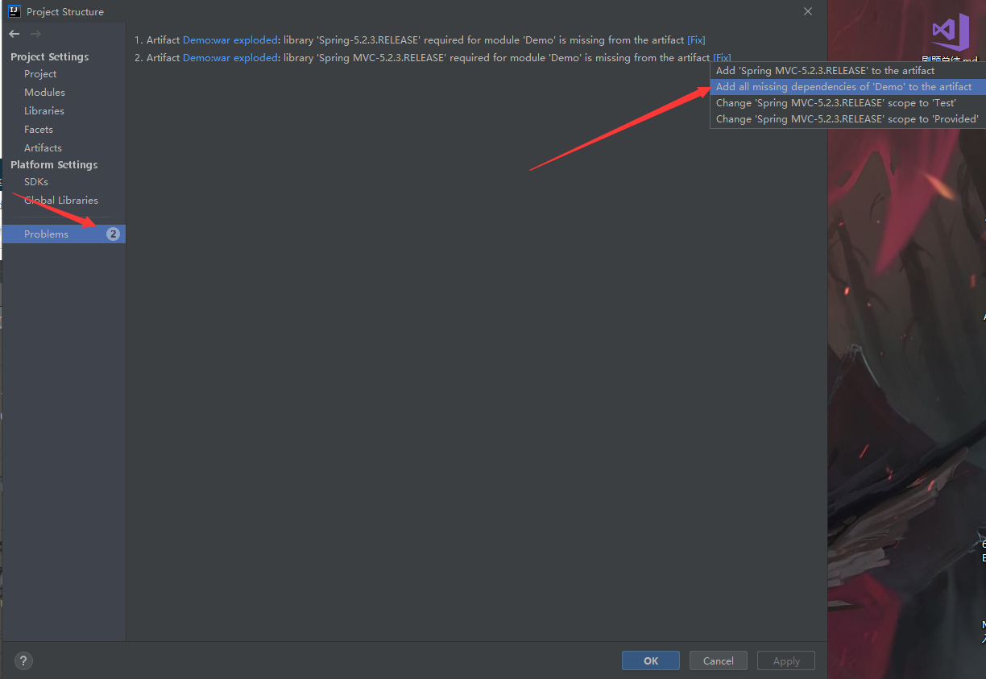Click the Project Structure title text
986x679 pixels.
(x=65, y=11)
